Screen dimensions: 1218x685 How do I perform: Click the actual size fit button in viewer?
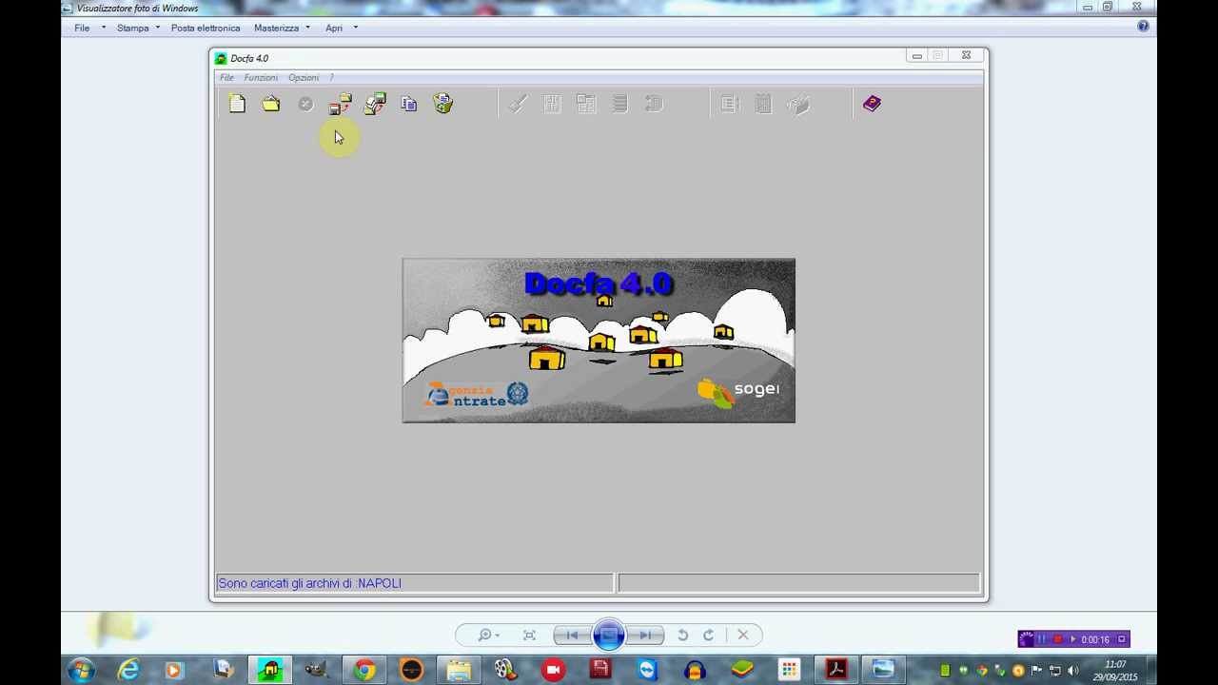point(530,636)
